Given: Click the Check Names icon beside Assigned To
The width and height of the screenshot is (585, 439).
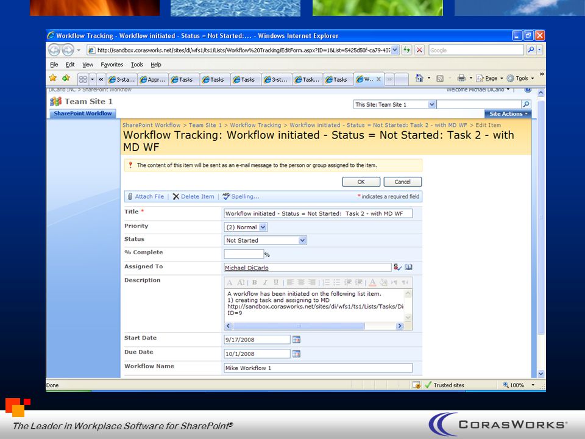Looking at the screenshot, I should [397, 267].
